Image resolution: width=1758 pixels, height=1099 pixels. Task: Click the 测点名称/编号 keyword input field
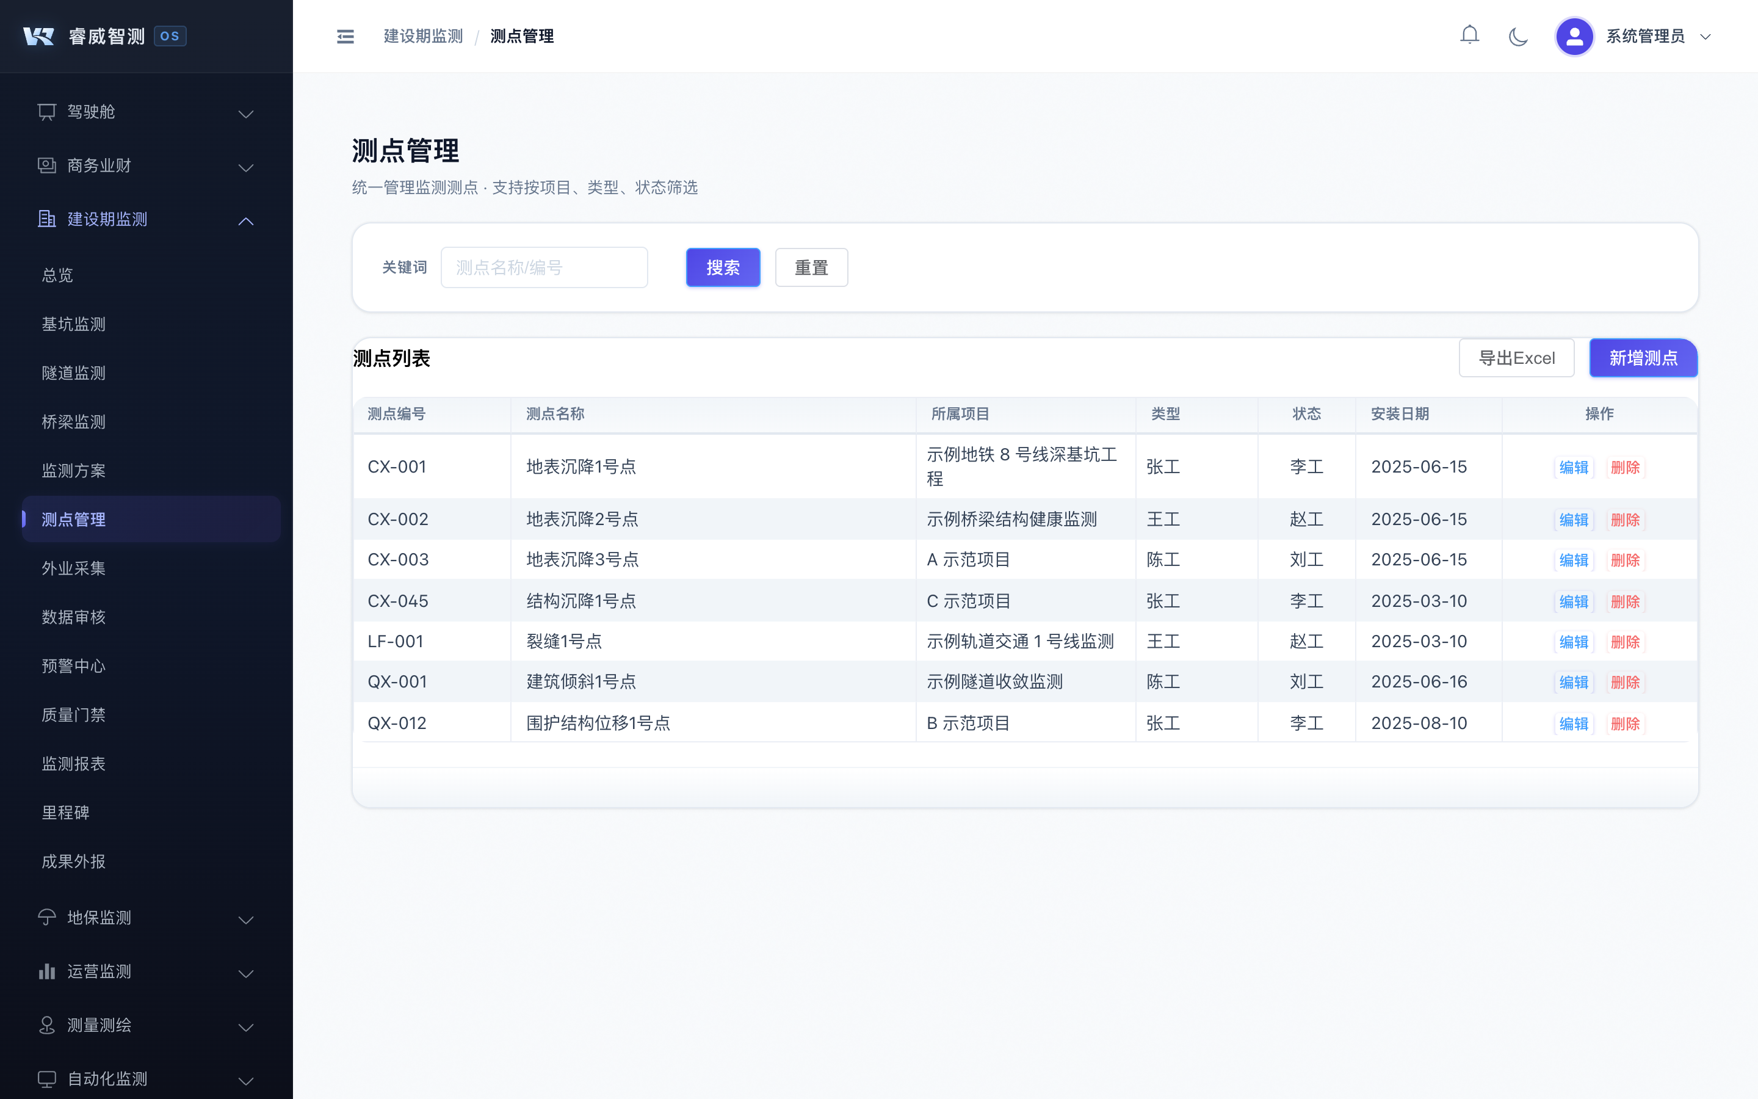[x=544, y=267]
